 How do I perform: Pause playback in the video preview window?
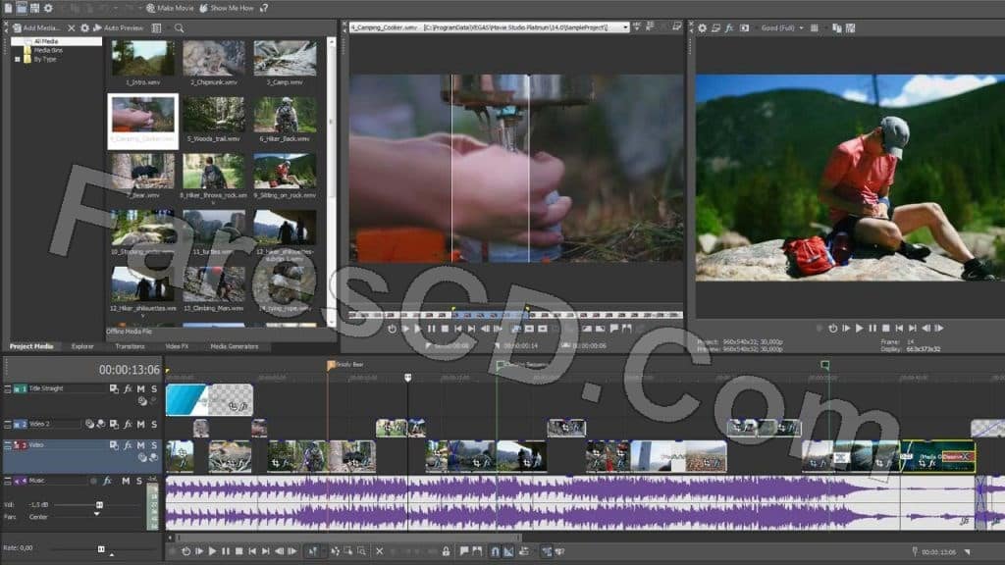873,328
